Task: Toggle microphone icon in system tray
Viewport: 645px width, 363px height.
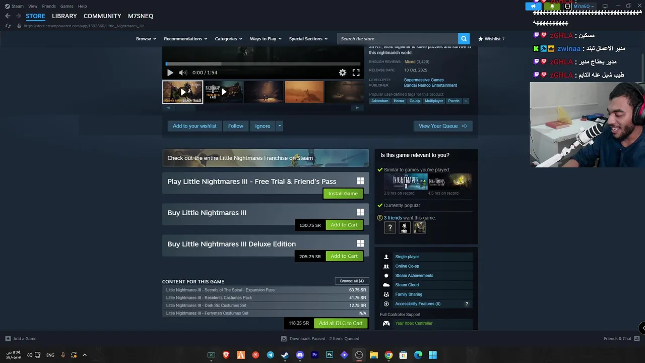Action: 63,355
